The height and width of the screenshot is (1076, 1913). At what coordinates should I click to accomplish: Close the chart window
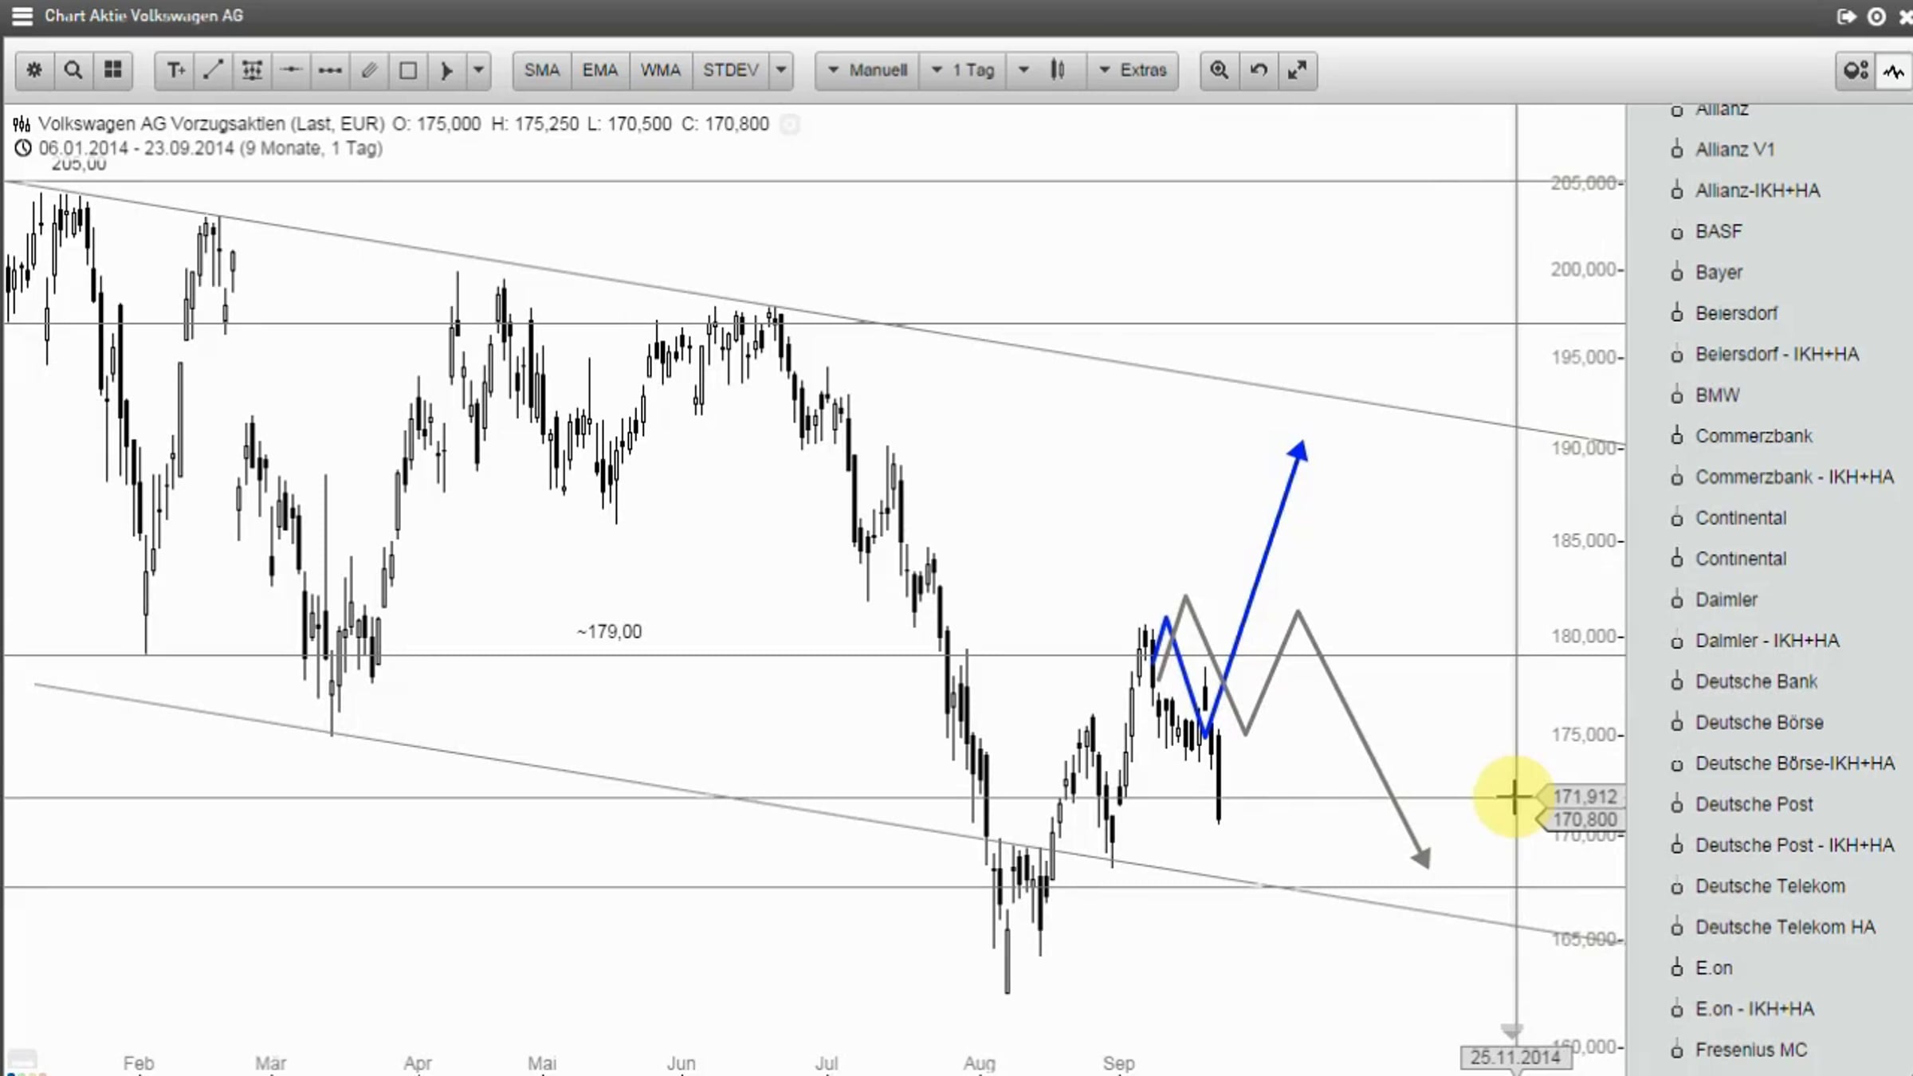1906,17
